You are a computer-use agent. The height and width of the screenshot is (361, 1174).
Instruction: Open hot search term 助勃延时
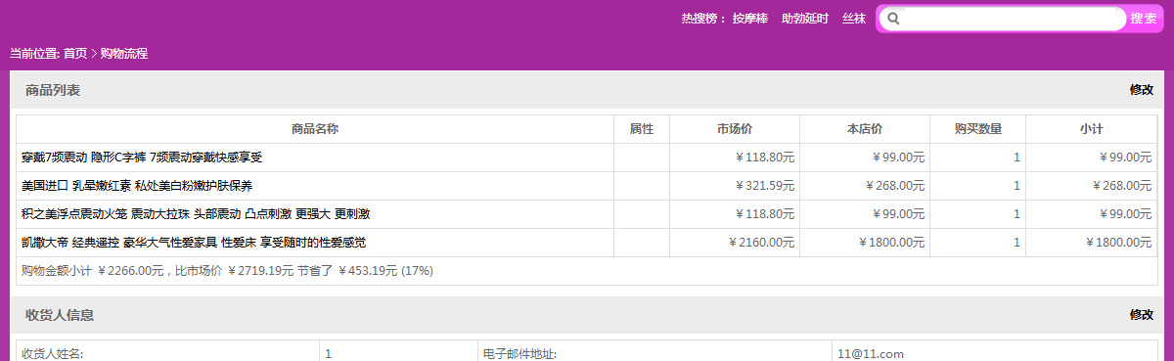coord(805,19)
